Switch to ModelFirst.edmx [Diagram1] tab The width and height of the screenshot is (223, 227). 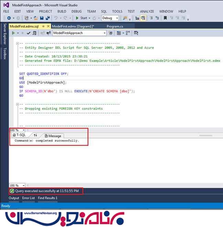(x=73, y=26)
